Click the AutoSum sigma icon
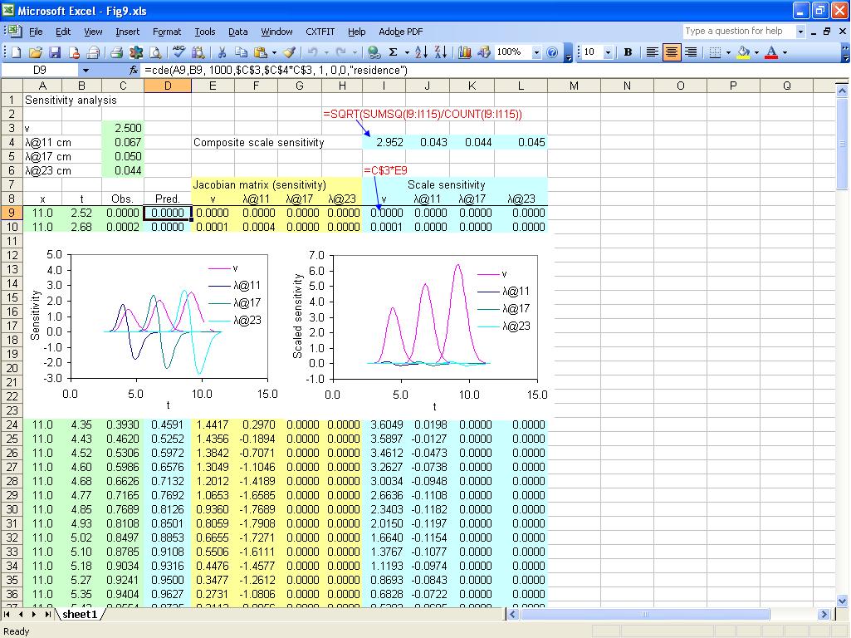The width and height of the screenshot is (851, 638). click(x=393, y=52)
